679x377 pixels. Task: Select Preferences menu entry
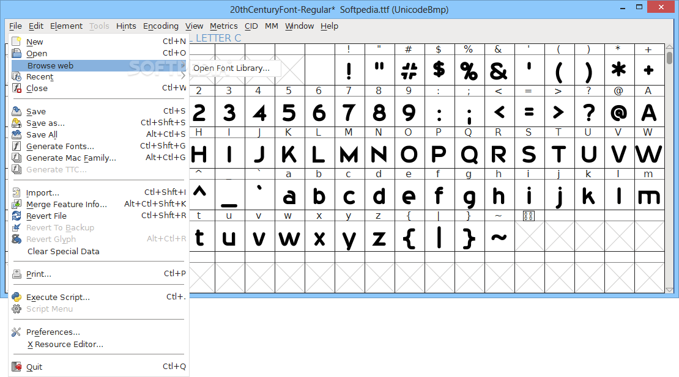pos(98,332)
